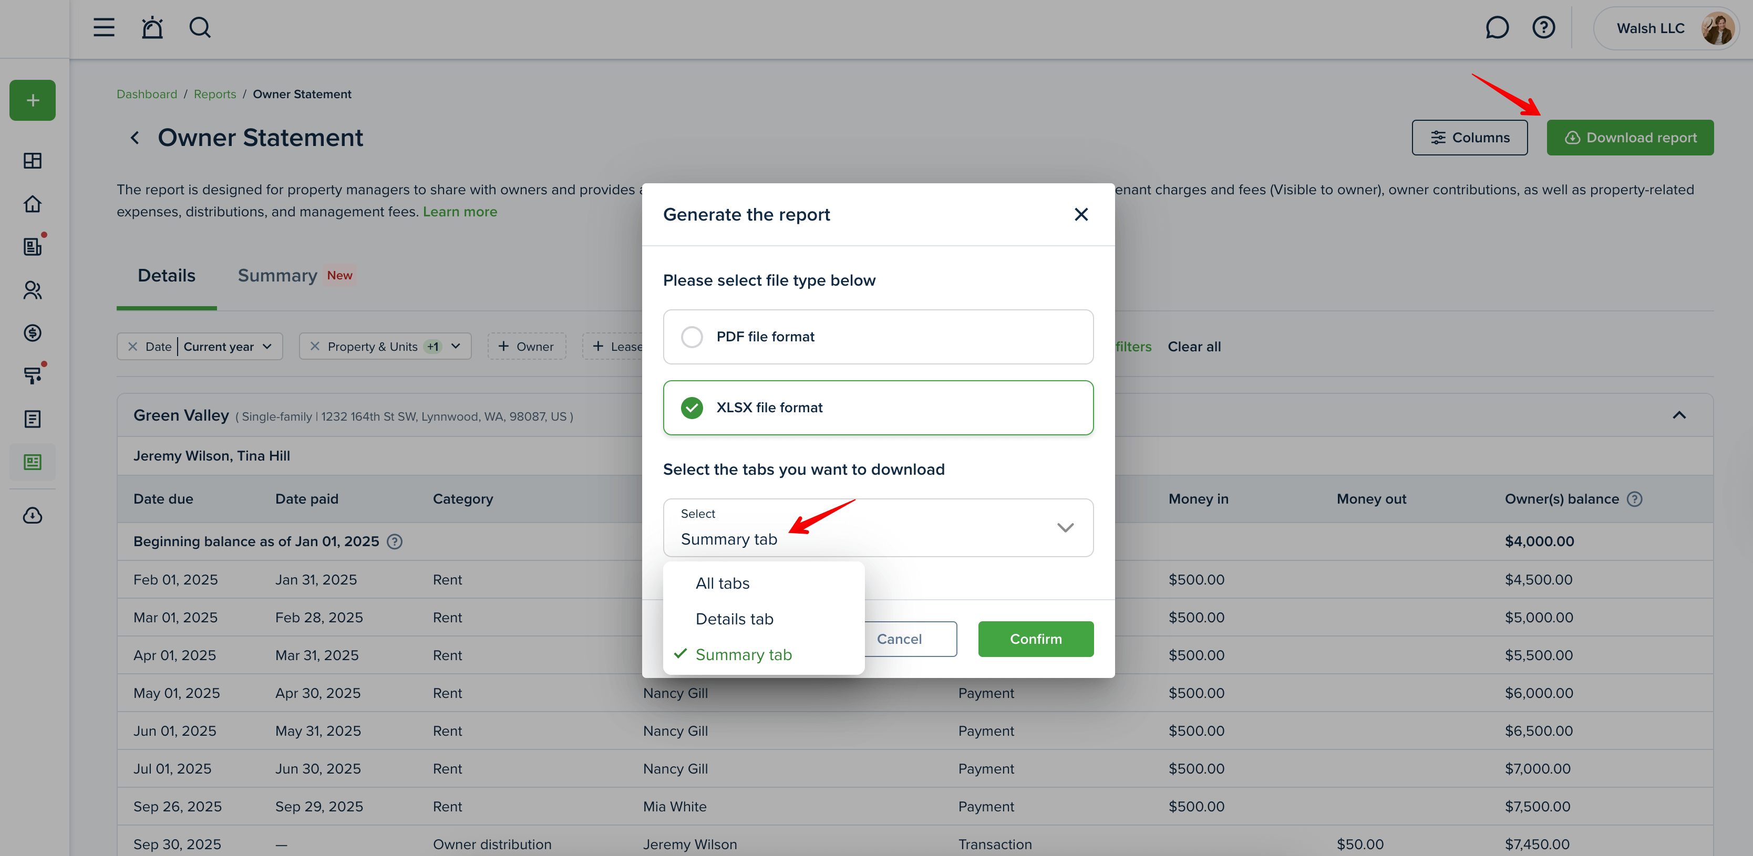Collapse the Green Valley property section

point(1679,415)
